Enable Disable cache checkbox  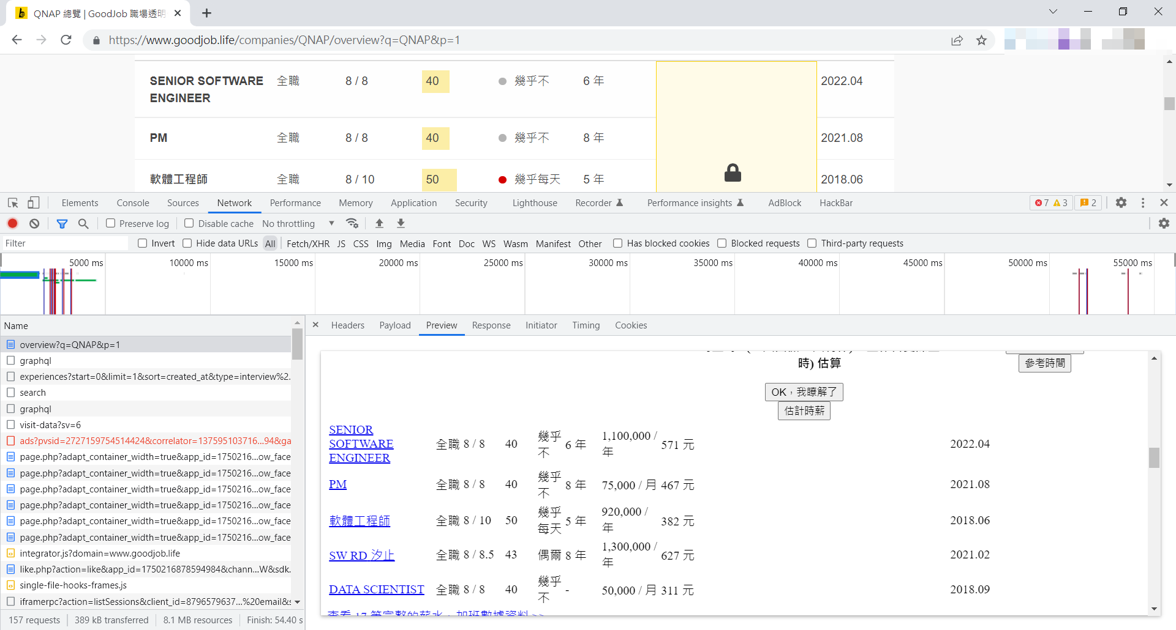tap(189, 223)
